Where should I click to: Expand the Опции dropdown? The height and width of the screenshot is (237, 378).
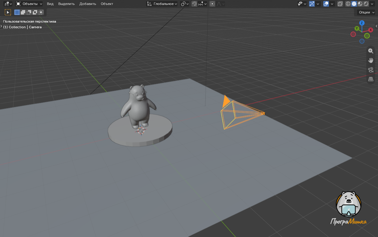tap(366, 12)
